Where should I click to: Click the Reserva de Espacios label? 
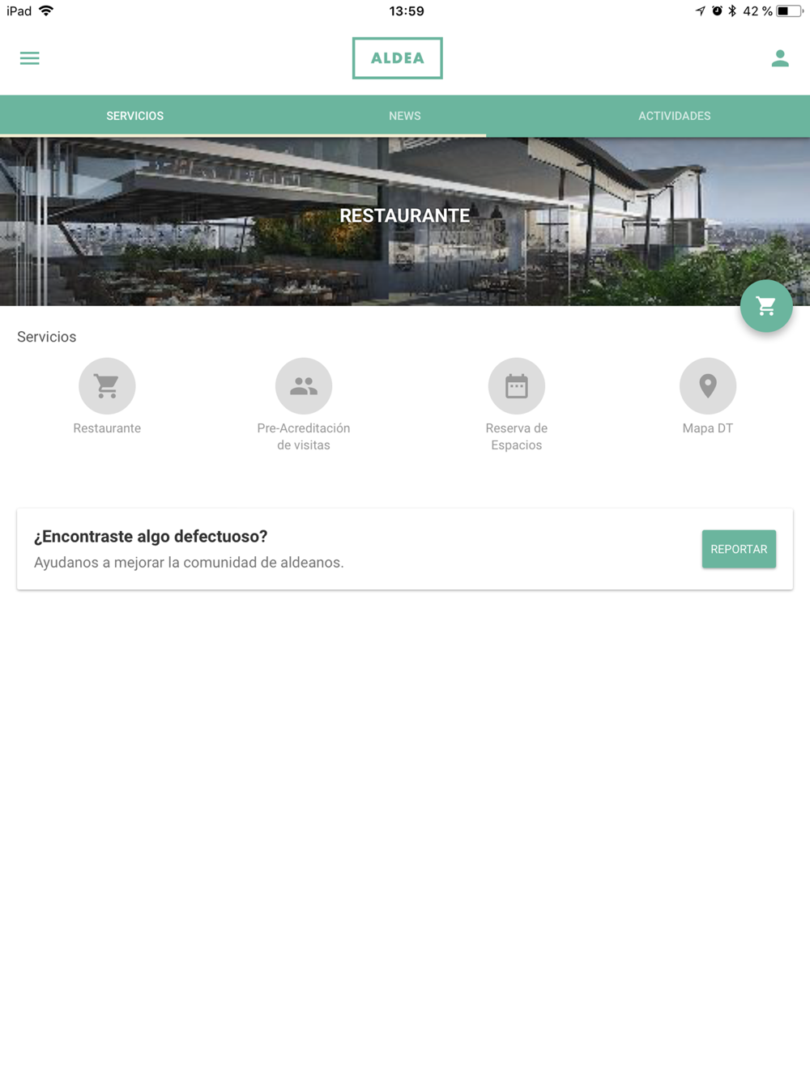point(517,436)
